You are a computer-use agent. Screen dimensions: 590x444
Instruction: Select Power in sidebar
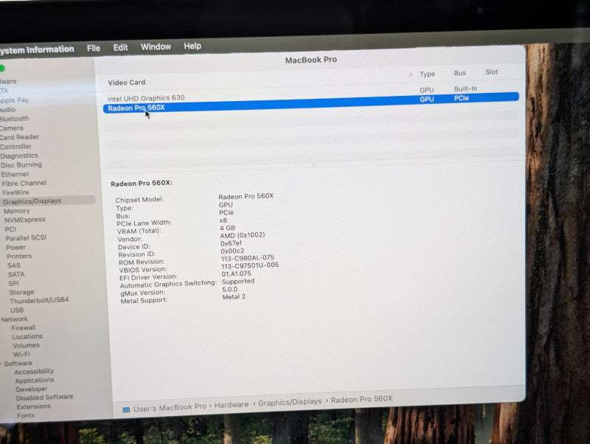(16, 247)
